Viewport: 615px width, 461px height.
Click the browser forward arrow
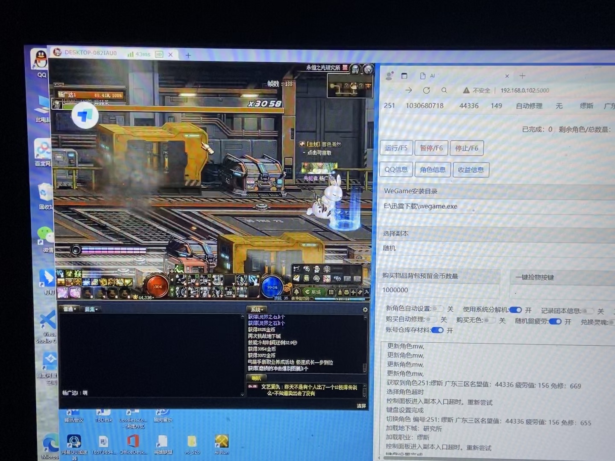point(408,90)
